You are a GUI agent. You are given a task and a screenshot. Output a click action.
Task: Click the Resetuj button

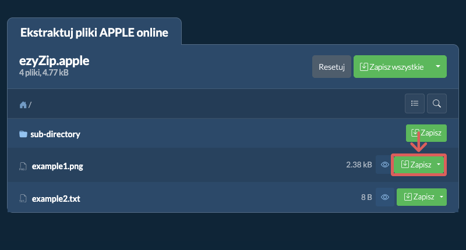coord(331,67)
